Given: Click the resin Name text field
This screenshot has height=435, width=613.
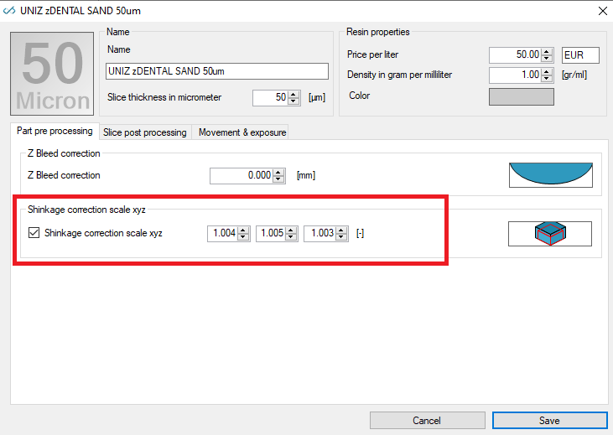Looking at the screenshot, I should coord(217,71).
